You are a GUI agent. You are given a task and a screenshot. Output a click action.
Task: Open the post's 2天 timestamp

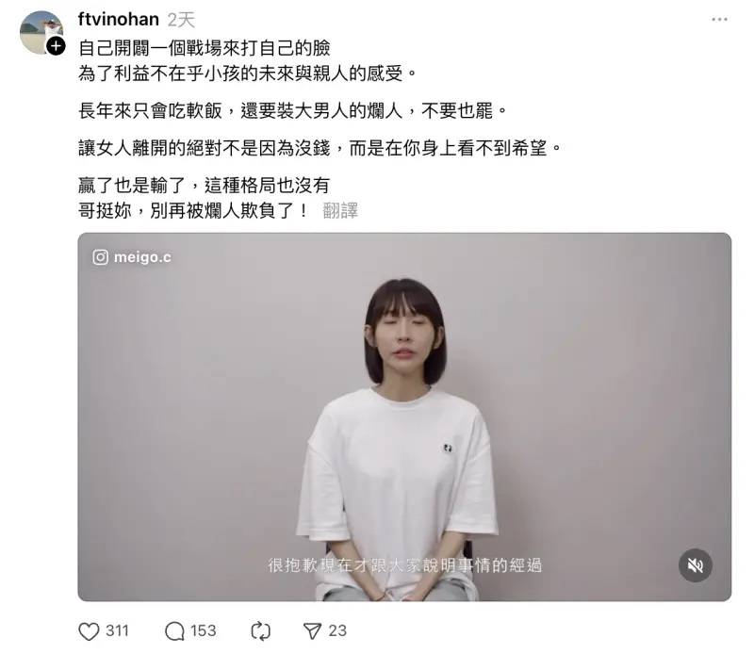click(x=181, y=20)
